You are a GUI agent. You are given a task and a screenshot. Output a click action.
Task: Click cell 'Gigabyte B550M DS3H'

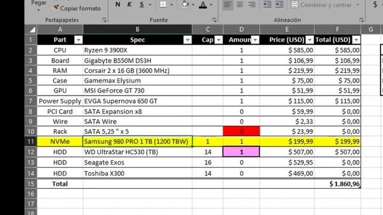(x=138, y=60)
